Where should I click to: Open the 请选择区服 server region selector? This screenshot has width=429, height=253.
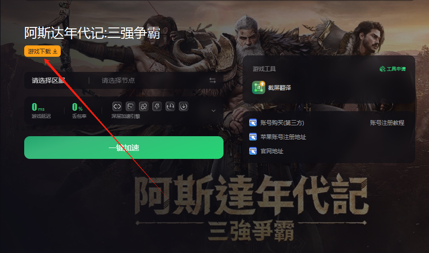click(48, 80)
